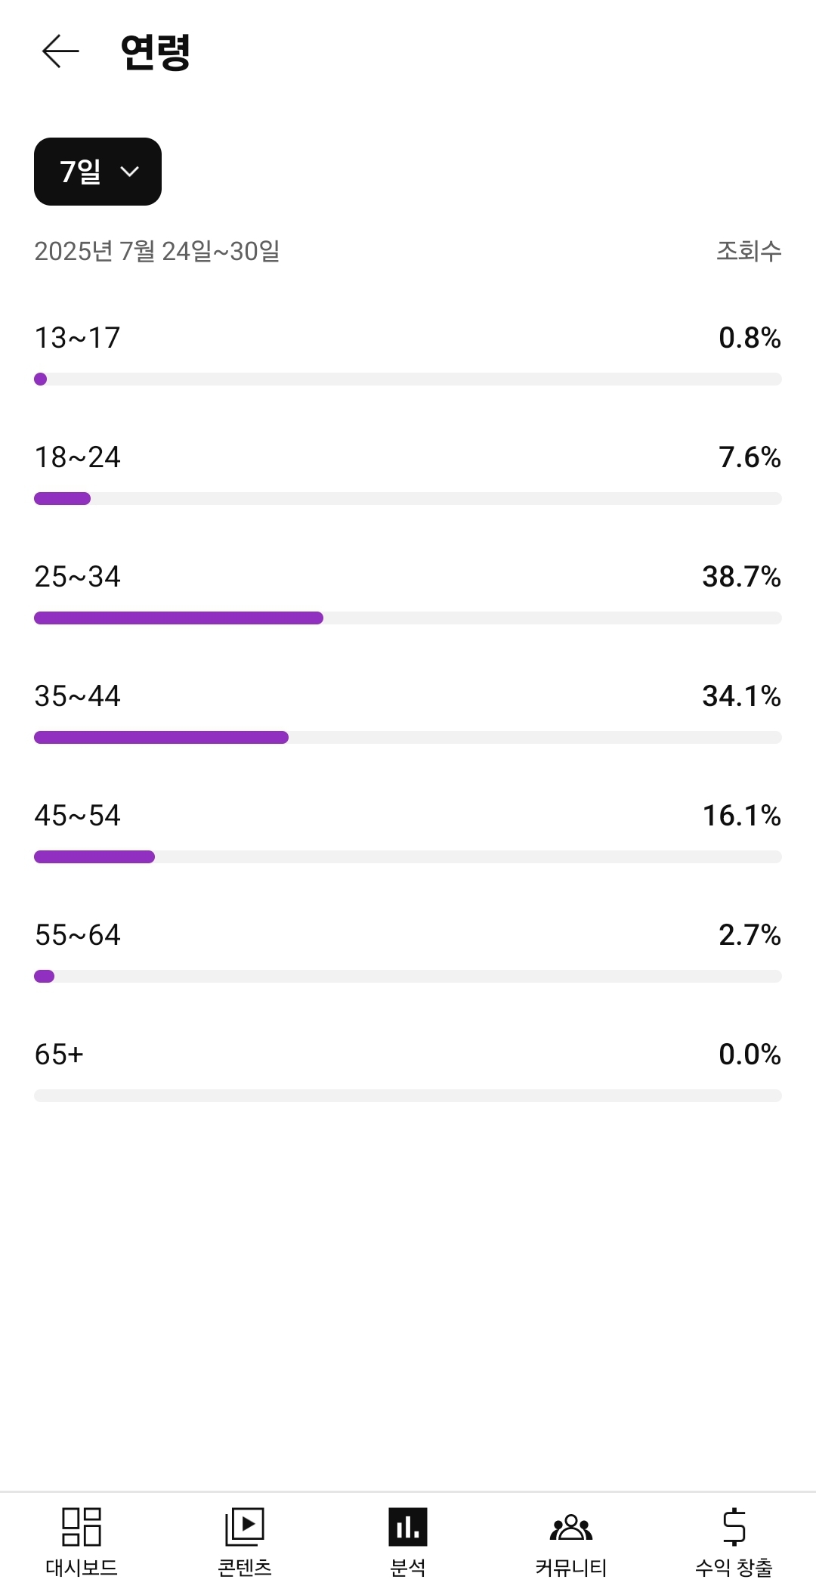Tap the 2025년 7월 24일~30일 date range
Viewport: 816px width, 1595px height.
tap(157, 251)
